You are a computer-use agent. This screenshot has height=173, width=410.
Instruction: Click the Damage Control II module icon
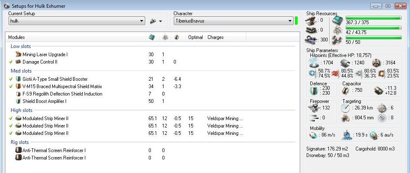pyautogui.click(x=18, y=61)
